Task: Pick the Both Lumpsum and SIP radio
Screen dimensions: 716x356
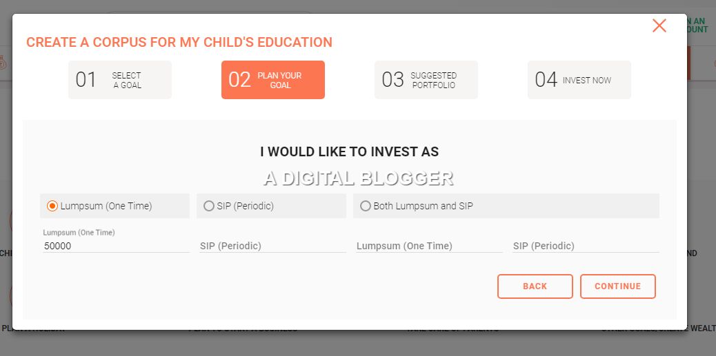Action: (366, 206)
